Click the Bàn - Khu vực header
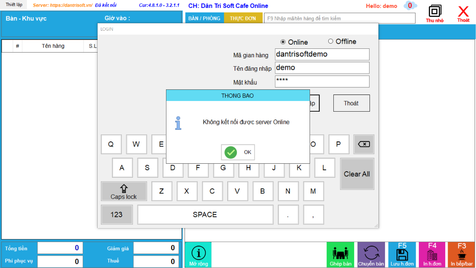The image size is (476, 268). pyautogui.click(x=26, y=19)
